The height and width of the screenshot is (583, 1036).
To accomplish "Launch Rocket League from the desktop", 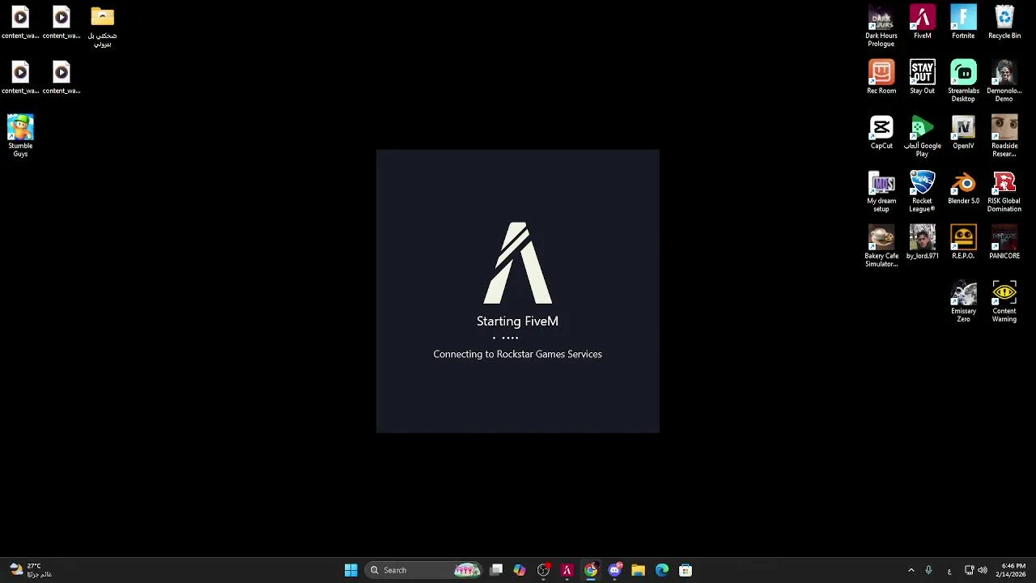I will click(922, 191).
